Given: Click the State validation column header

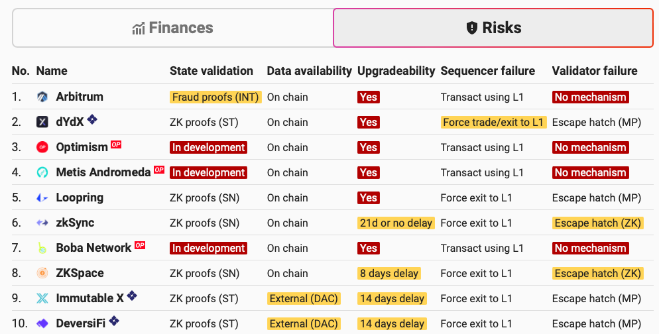Looking at the screenshot, I should 211,71.
